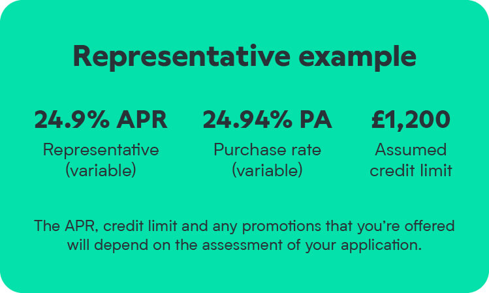Select the "Representative" label below the APR
The image size is (489, 293).
(x=101, y=149)
